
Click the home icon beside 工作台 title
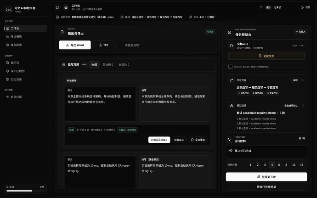point(66,7)
